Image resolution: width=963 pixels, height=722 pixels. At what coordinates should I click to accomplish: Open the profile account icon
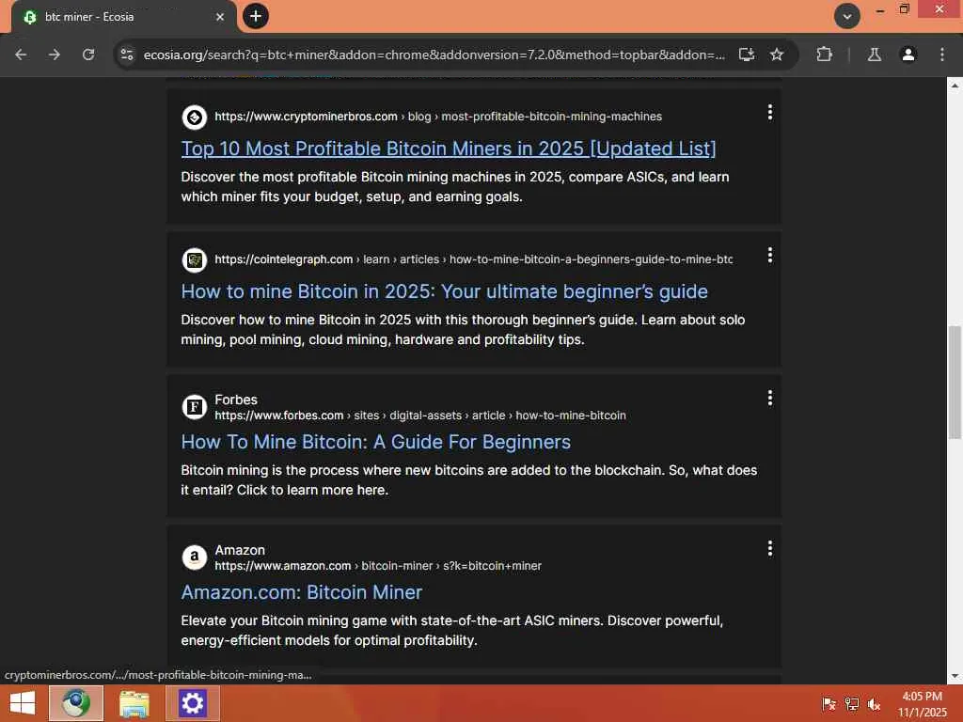pyautogui.click(x=908, y=55)
